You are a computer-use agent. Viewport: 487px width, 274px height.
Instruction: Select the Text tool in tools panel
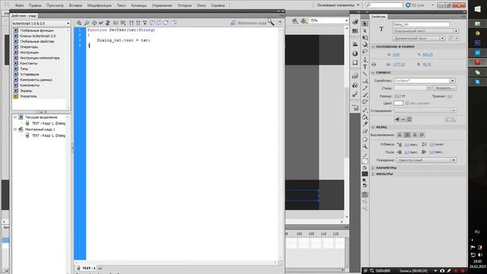coord(365,66)
